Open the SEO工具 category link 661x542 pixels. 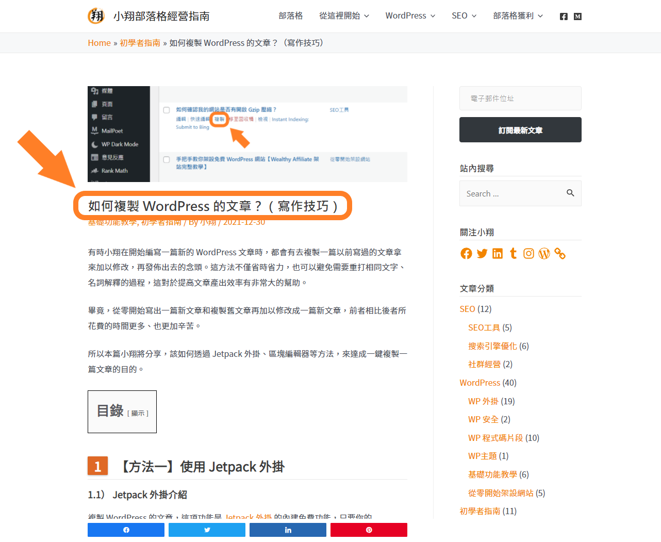(484, 327)
